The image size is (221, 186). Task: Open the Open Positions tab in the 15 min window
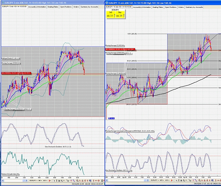click(170, 7)
